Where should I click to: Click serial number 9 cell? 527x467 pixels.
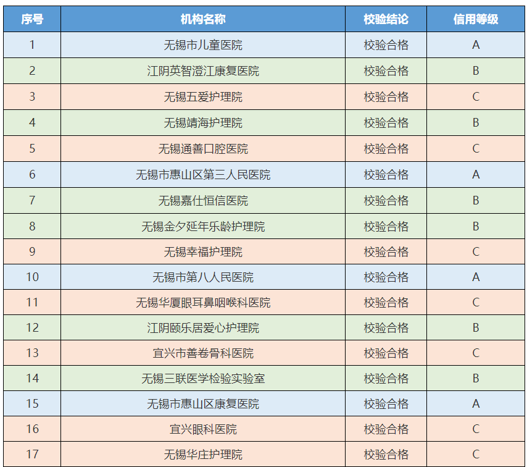click(32, 251)
